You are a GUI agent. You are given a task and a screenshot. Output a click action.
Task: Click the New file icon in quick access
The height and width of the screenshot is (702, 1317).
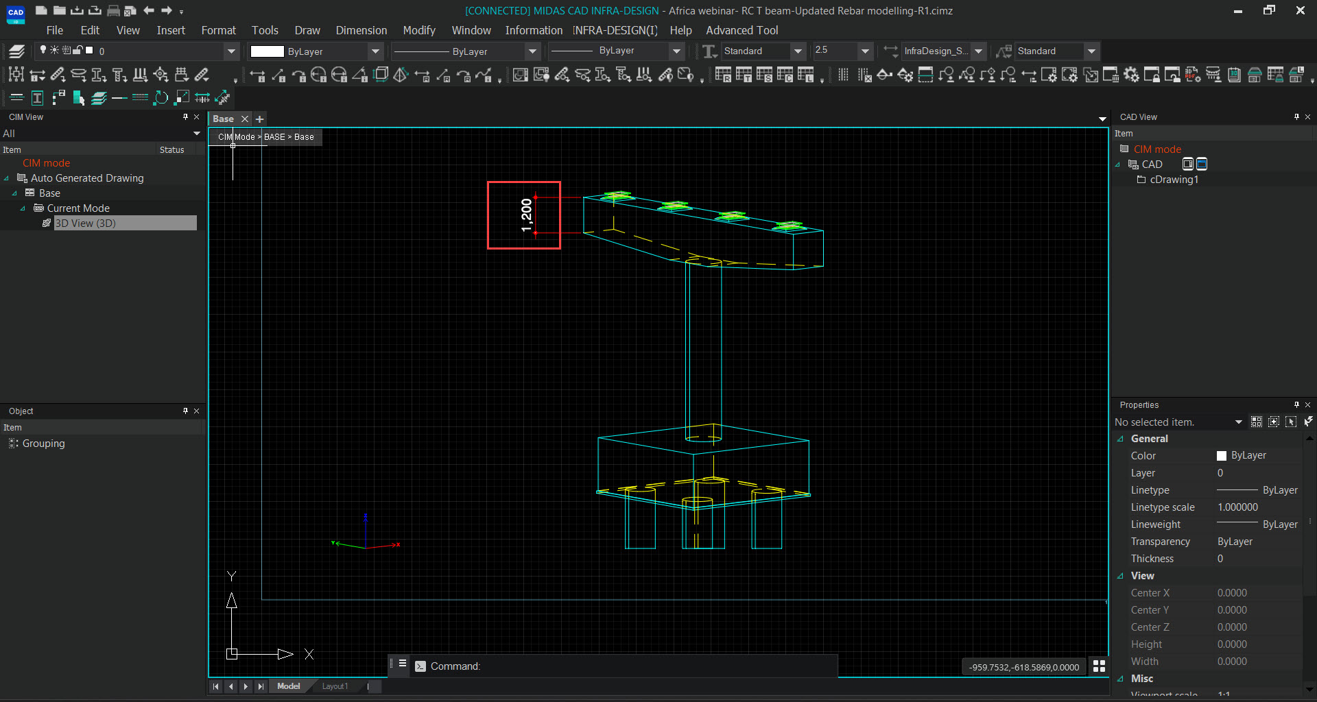pos(41,10)
